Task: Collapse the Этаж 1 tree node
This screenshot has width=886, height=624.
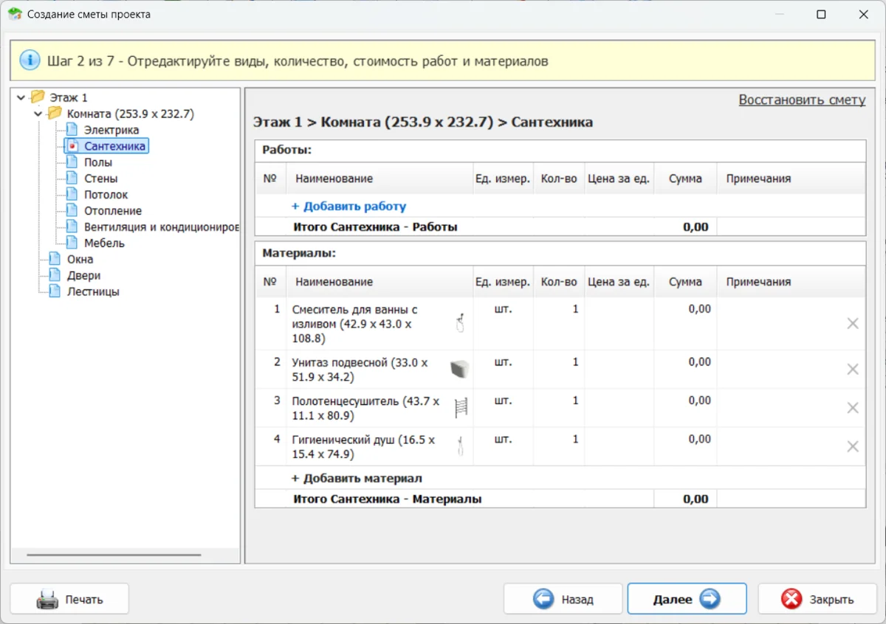Action: coord(21,97)
